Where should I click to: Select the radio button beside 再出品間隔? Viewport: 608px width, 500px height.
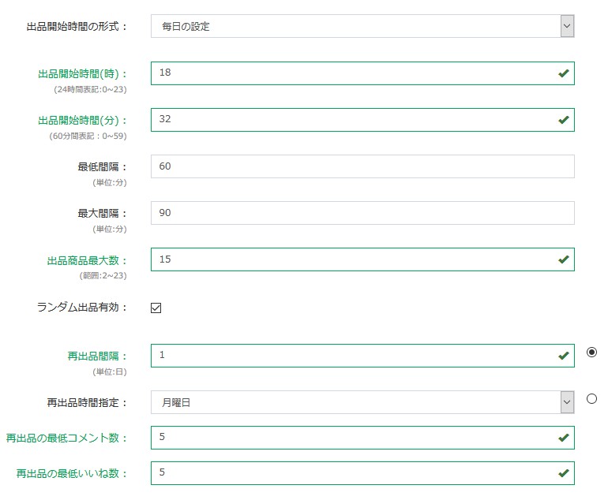pyautogui.click(x=591, y=353)
